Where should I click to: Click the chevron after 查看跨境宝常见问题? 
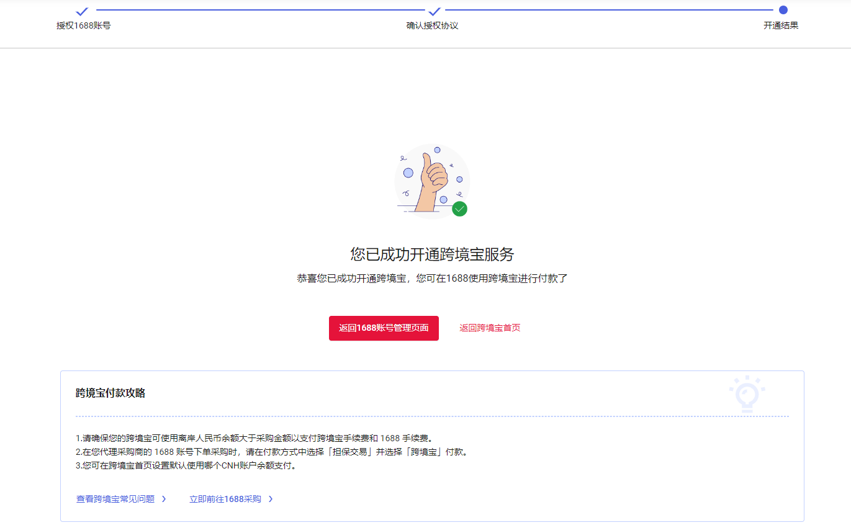click(164, 499)
